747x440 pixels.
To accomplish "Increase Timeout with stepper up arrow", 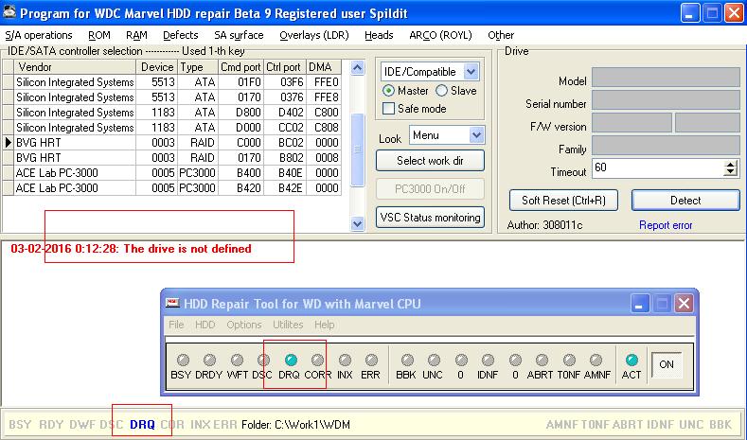I will (730, 165).
